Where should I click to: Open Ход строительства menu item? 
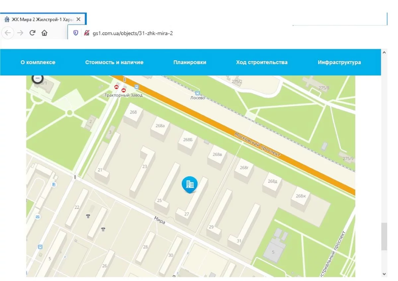pos(262,62)
